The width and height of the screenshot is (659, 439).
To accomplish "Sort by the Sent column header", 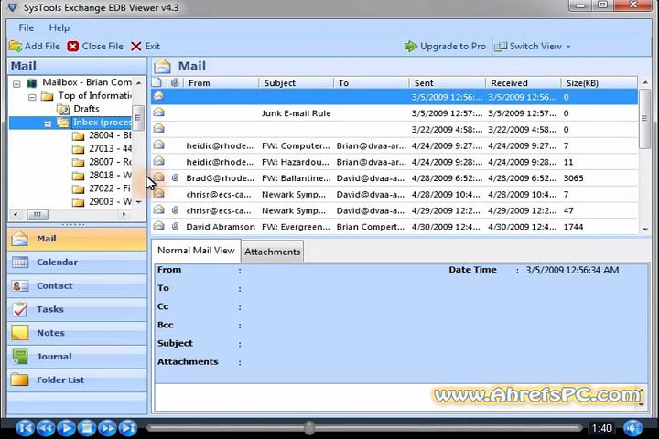I will click(448, 83).
